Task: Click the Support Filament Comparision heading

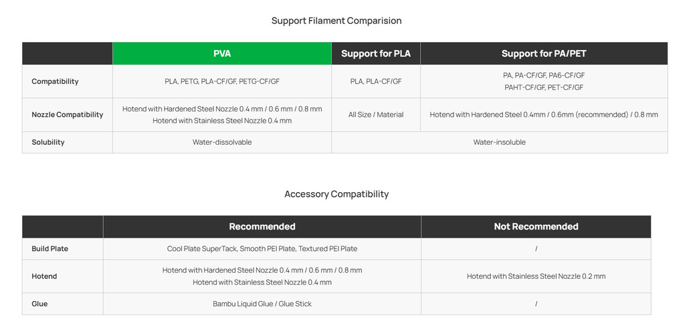Action: pos(336,21)
